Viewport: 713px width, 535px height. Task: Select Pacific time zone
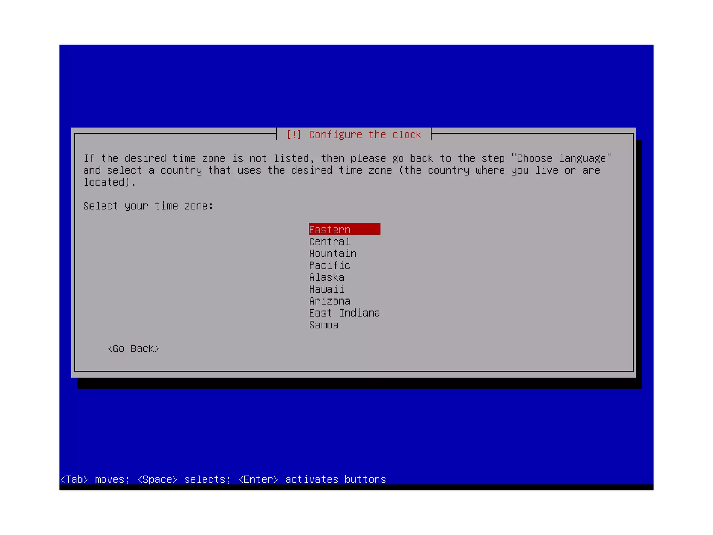click(329, 265)
